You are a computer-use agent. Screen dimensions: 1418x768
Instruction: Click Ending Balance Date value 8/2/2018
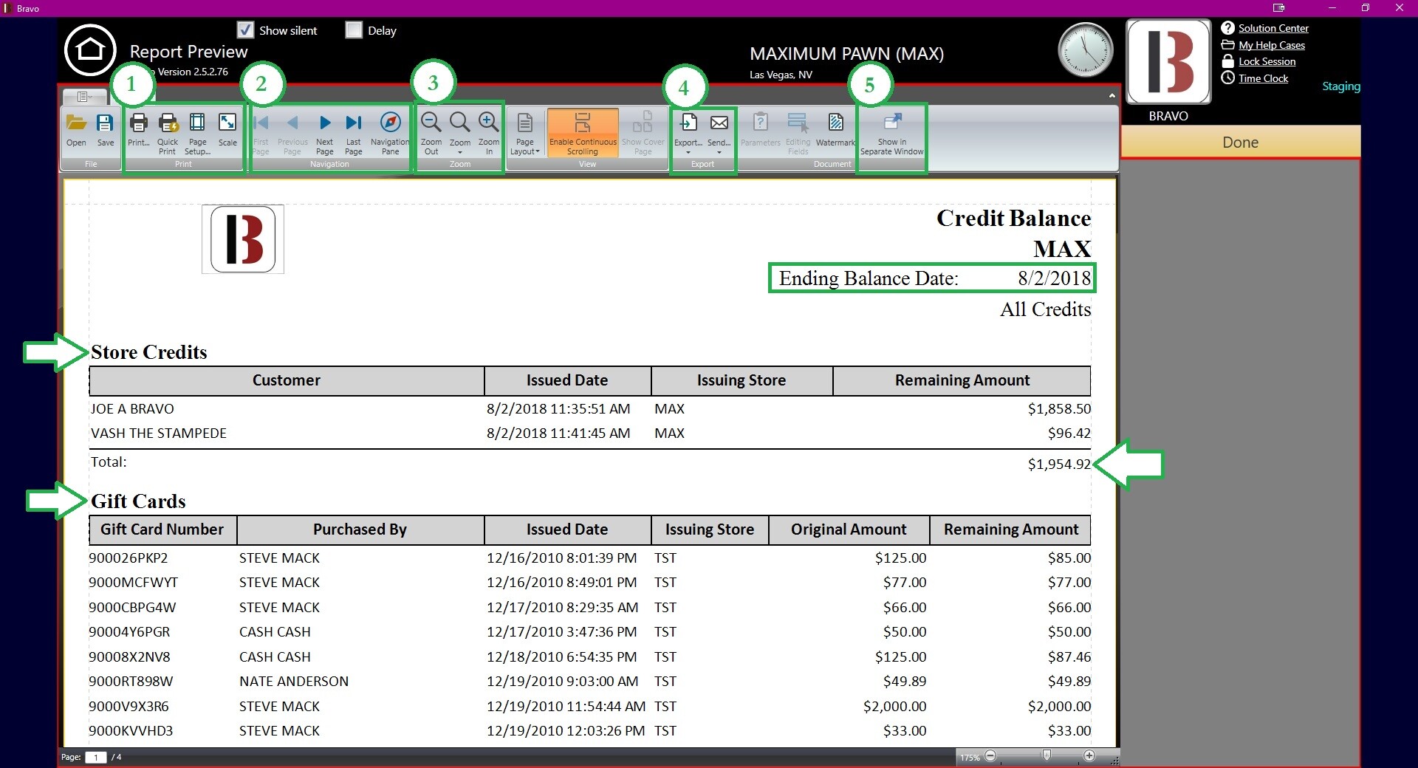(x=1054, y=278)
